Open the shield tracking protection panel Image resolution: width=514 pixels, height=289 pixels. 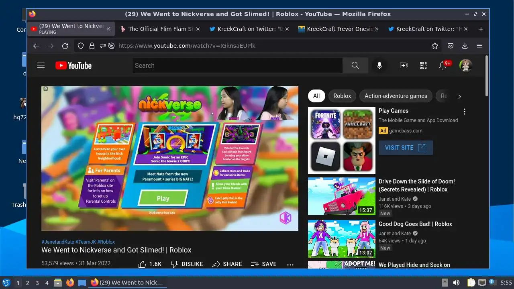[81, 46]
